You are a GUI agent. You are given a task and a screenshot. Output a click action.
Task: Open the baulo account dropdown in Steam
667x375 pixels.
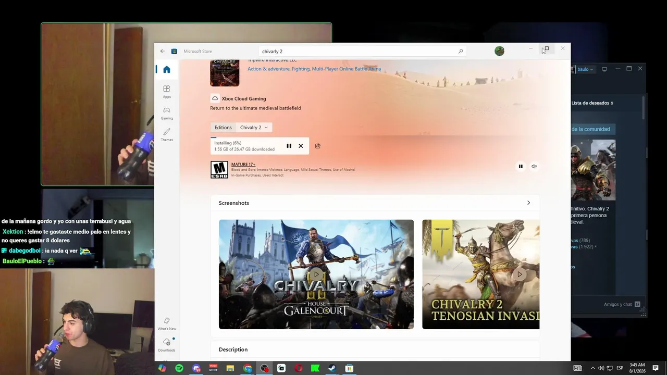tap(585, 69)
